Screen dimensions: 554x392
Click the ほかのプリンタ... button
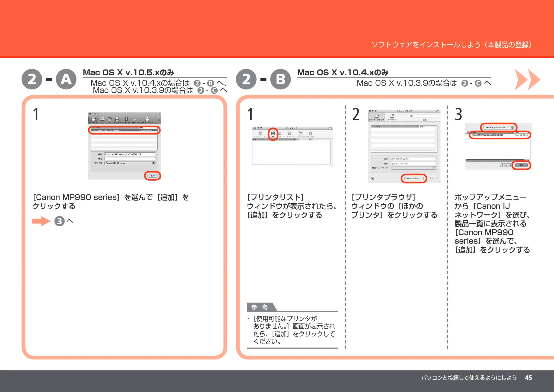[414, 178]
